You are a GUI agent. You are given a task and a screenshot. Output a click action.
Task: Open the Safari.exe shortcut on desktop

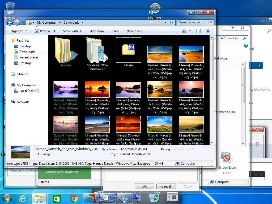click(x=155, y=12)
